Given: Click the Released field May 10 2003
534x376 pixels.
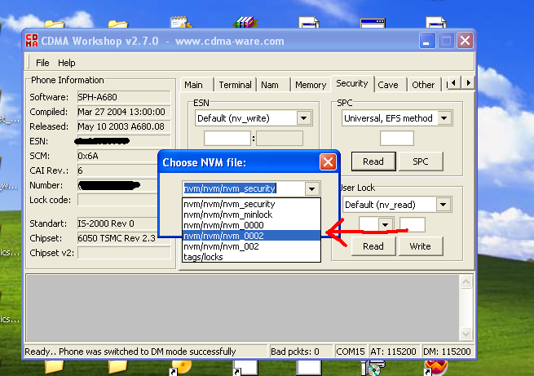Looking at the screenshot, I should click(x=124, y=126).
